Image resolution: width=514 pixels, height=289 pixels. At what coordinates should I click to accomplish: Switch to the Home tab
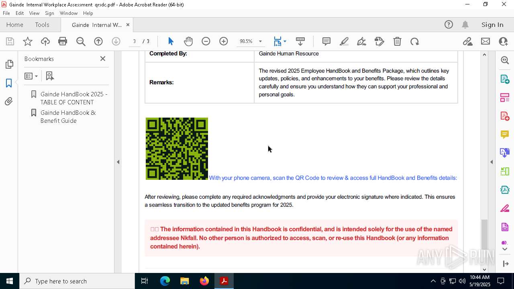[x=15, y=25]
